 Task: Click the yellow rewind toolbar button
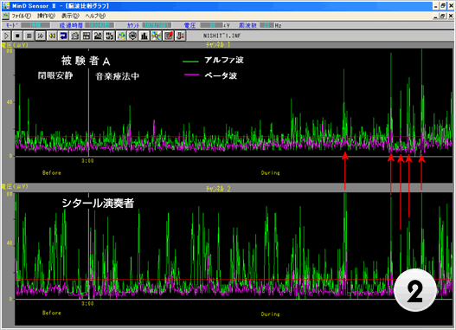(x=52, y=36)
